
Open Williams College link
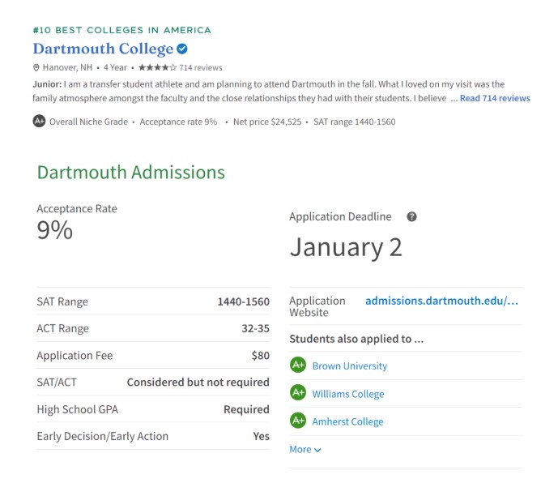(348, 394)
